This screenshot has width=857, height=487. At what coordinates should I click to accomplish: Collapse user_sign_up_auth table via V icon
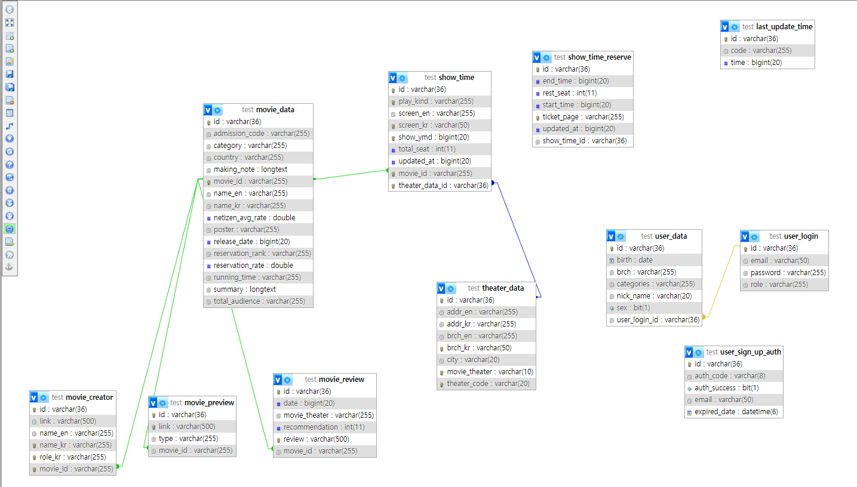[689, 352]
